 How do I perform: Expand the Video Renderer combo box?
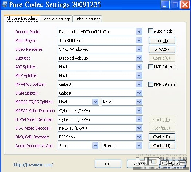tap(139, 49)
